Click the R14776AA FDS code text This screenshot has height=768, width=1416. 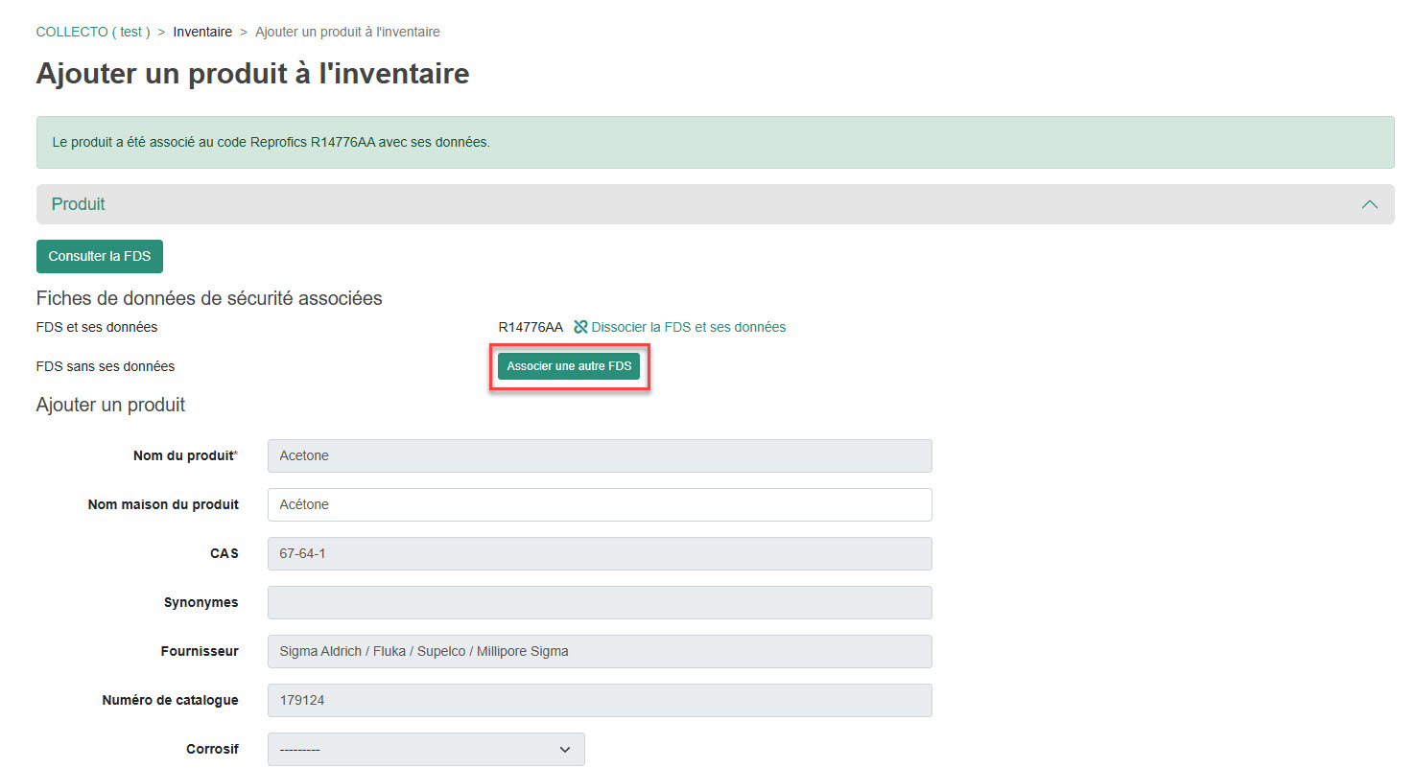tap(531, 327)
